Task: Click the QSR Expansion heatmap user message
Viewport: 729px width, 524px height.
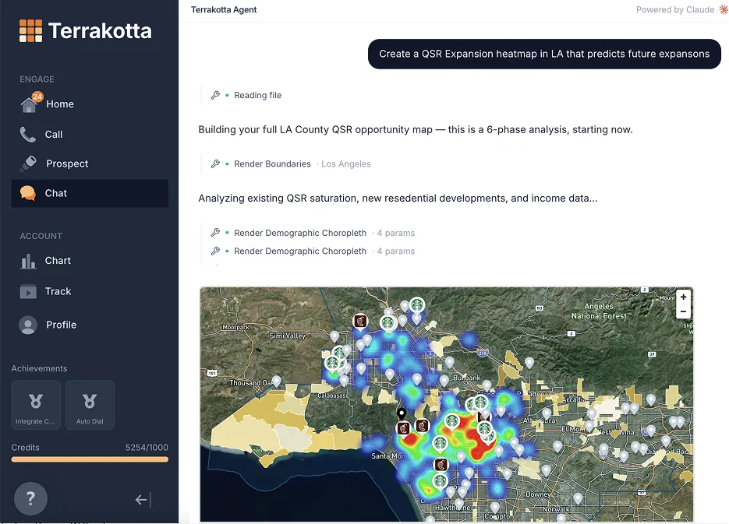Action: pyautogui.click(x=544, y=54)
